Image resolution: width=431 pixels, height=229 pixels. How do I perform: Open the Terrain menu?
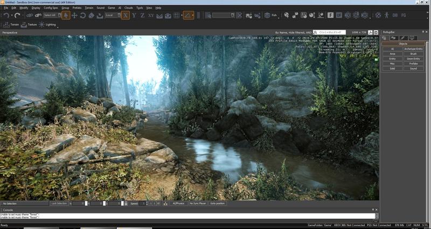pyautogui.click(x=89, y=8)
